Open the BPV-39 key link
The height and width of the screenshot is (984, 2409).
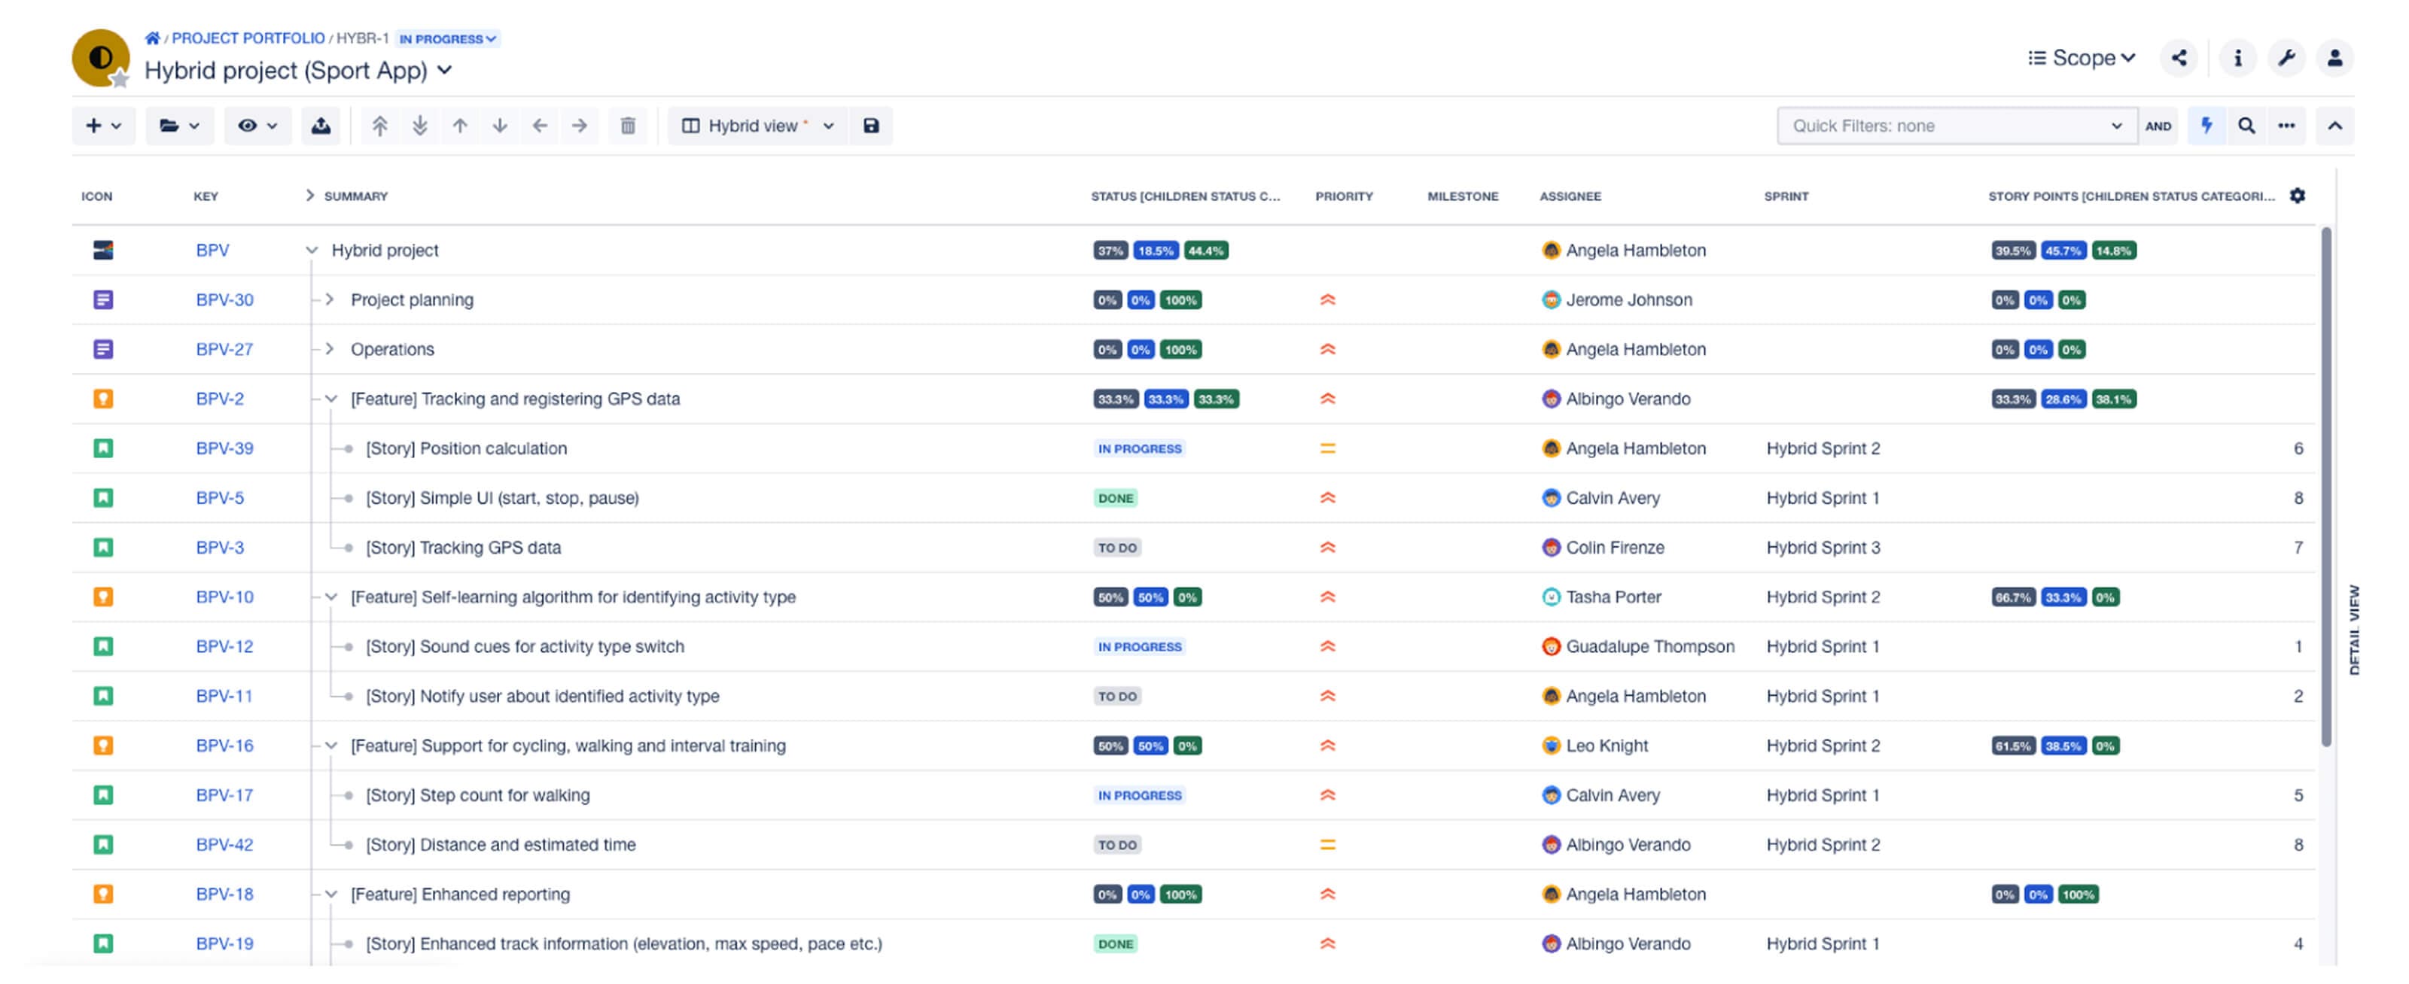pyautogui.click(x=224, y=448)
